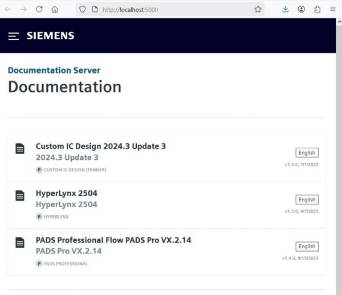The height and width of the screenshot is (295, 342).
Task: Click the v1.5.0, 7/1/2025 version text
Action: pyautogui.click(x=302, y=165)
